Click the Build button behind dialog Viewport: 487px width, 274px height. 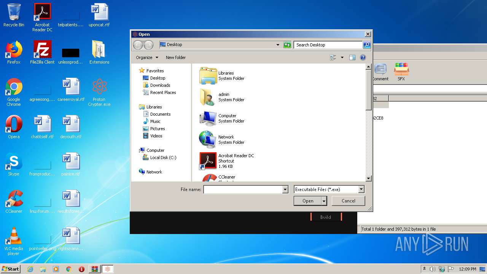pos(326,217)
